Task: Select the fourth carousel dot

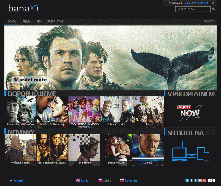Action: (121, 84)
